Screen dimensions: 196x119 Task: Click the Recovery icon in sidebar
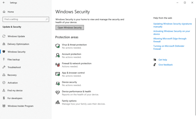point(4,75)
